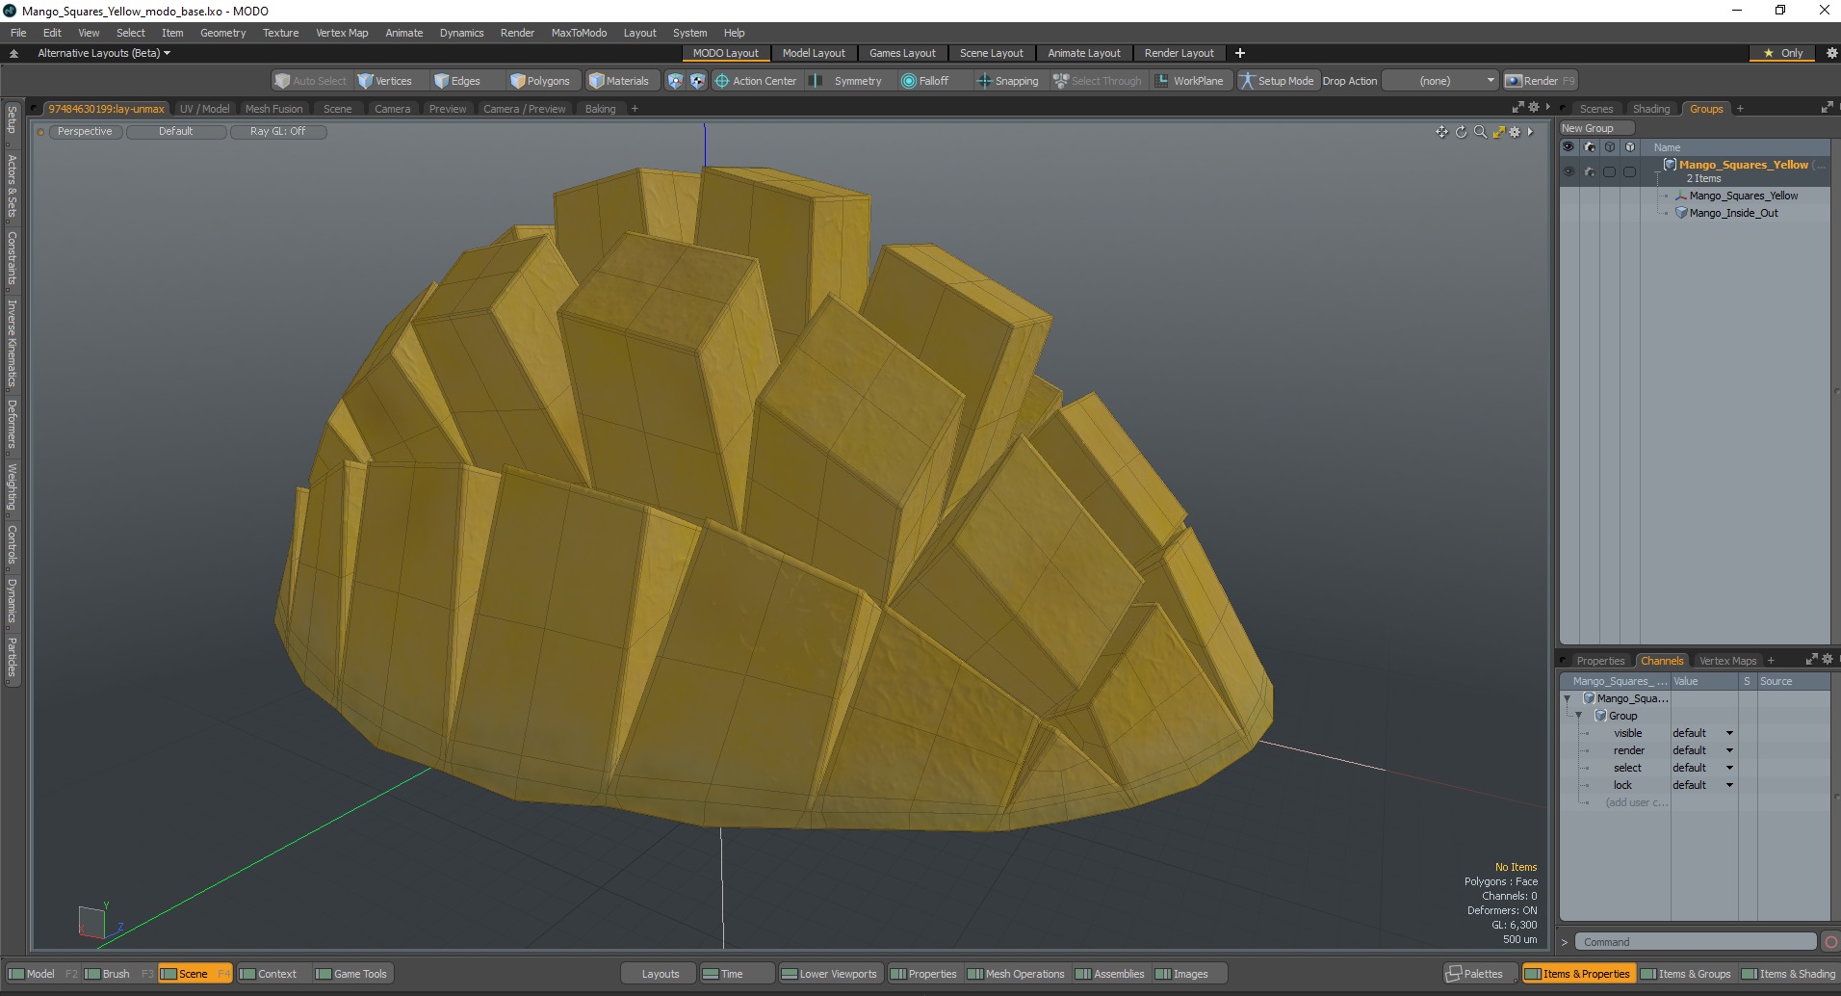The width and height of the screenshot is (1841, 996).
Task: Click the 3D view tabs gear icon
Action: [1534, 107]
